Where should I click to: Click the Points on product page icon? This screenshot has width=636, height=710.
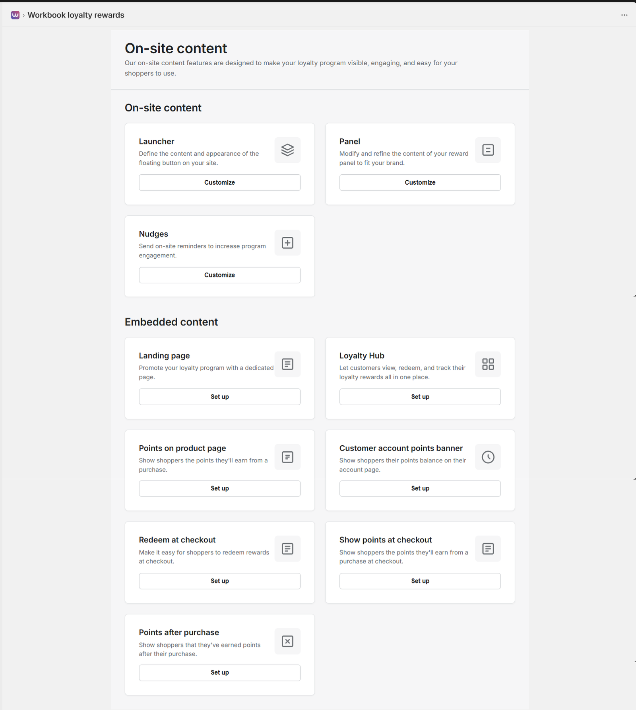287,457
